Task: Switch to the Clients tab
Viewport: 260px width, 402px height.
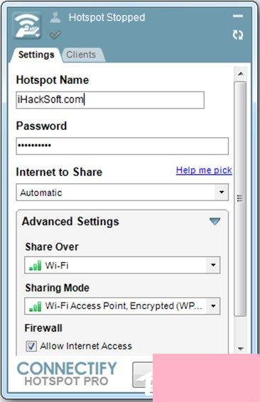Action: pyautogui.click(x=81, y=55)
